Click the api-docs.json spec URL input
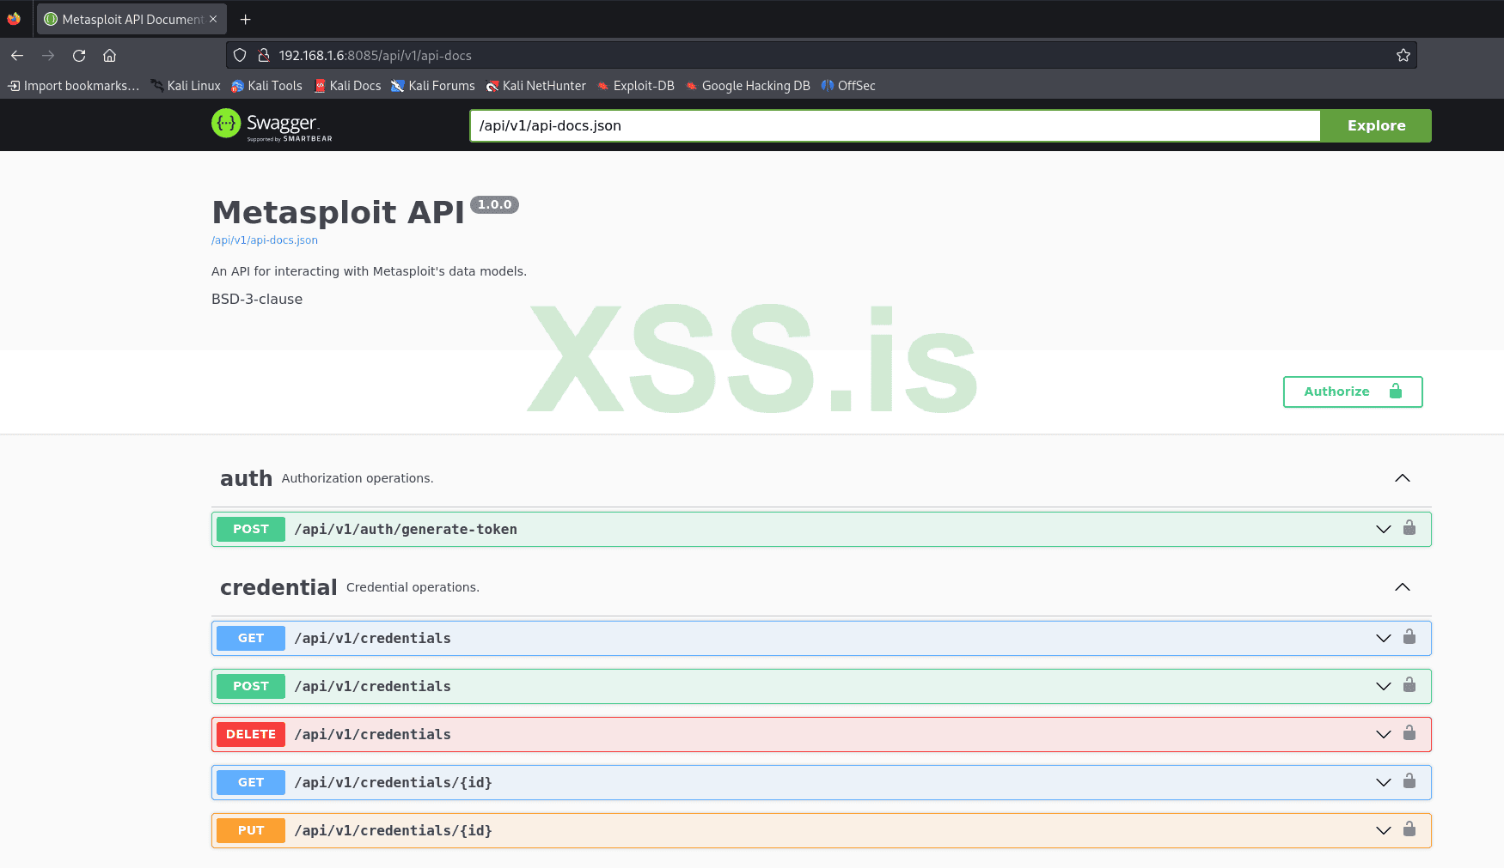 [895, 125]
